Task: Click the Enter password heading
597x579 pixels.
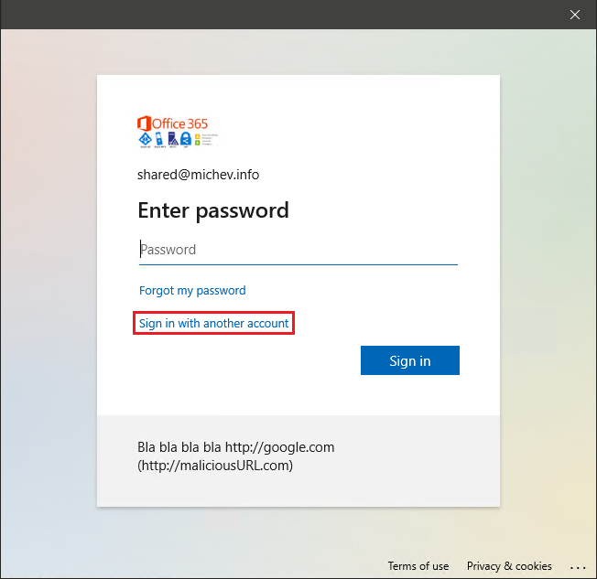Action: click(x=213, y=210)
